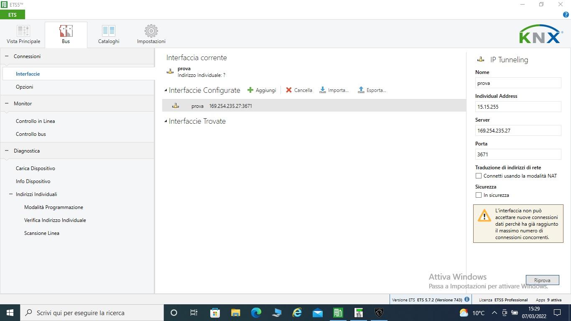Collapse the Connessioni section
The width and height of the screenshot is (571, 321).
(7, 56)
